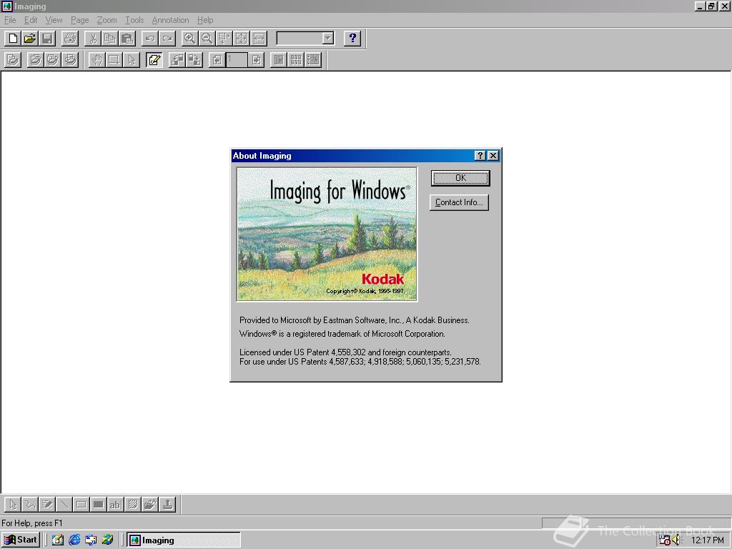Click the Imaging taskbar button
Viewport: 732px width, 549px height.
[184, 540]
